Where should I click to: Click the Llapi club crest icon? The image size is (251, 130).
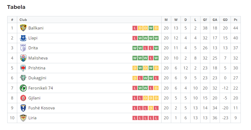click(23, 38)
